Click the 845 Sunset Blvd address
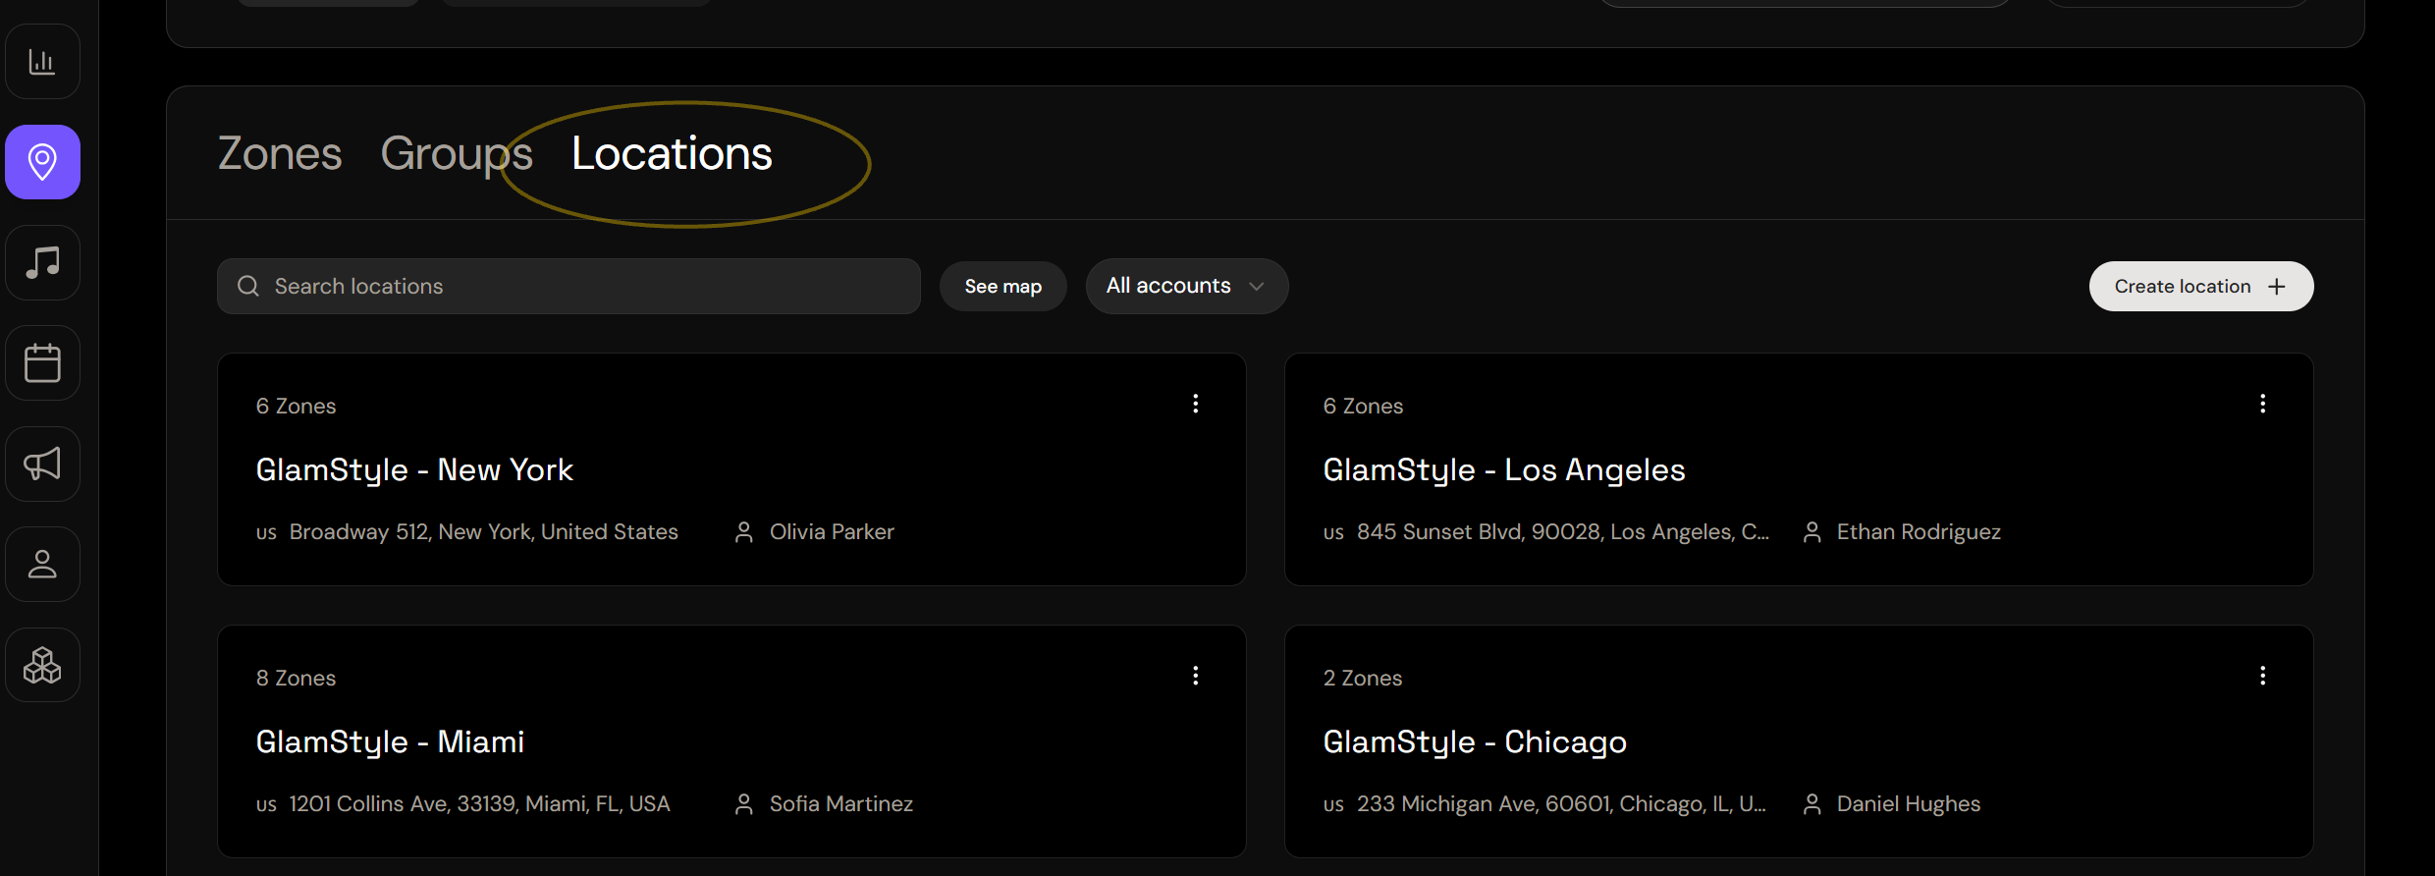This screenshot has height=876, width=2435. (x=1562, y=531)
